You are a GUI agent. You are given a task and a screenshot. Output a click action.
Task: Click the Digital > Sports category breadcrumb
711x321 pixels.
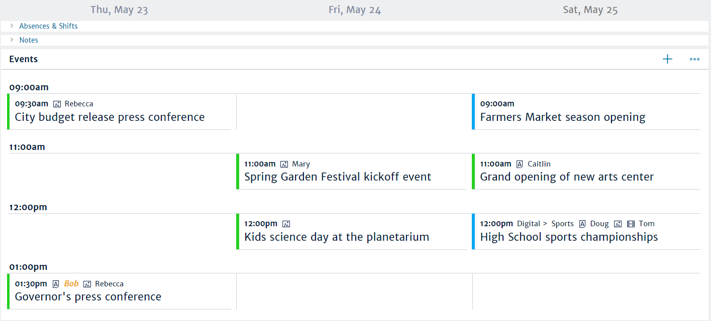(x=546, y=223)
